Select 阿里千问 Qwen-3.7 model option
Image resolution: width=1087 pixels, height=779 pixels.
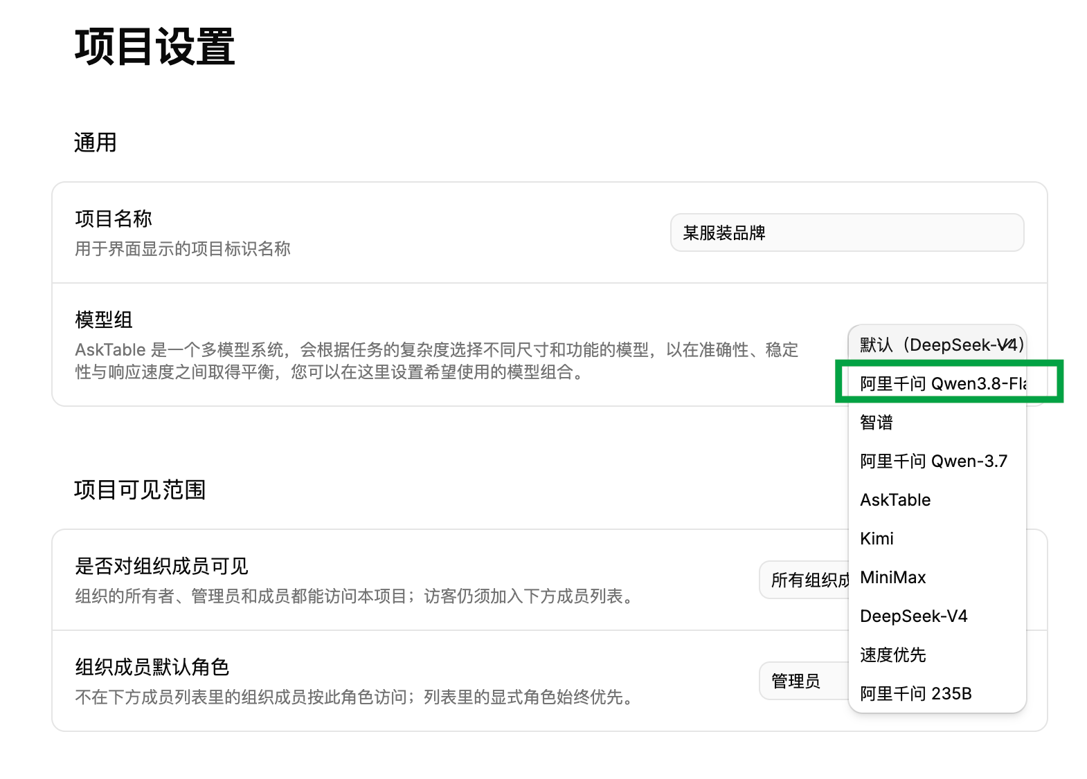click(x=937, y=461)
